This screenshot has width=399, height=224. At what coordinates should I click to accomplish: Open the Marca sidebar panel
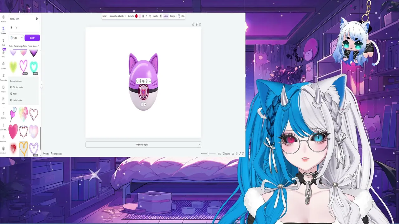[x=3, y=54]
